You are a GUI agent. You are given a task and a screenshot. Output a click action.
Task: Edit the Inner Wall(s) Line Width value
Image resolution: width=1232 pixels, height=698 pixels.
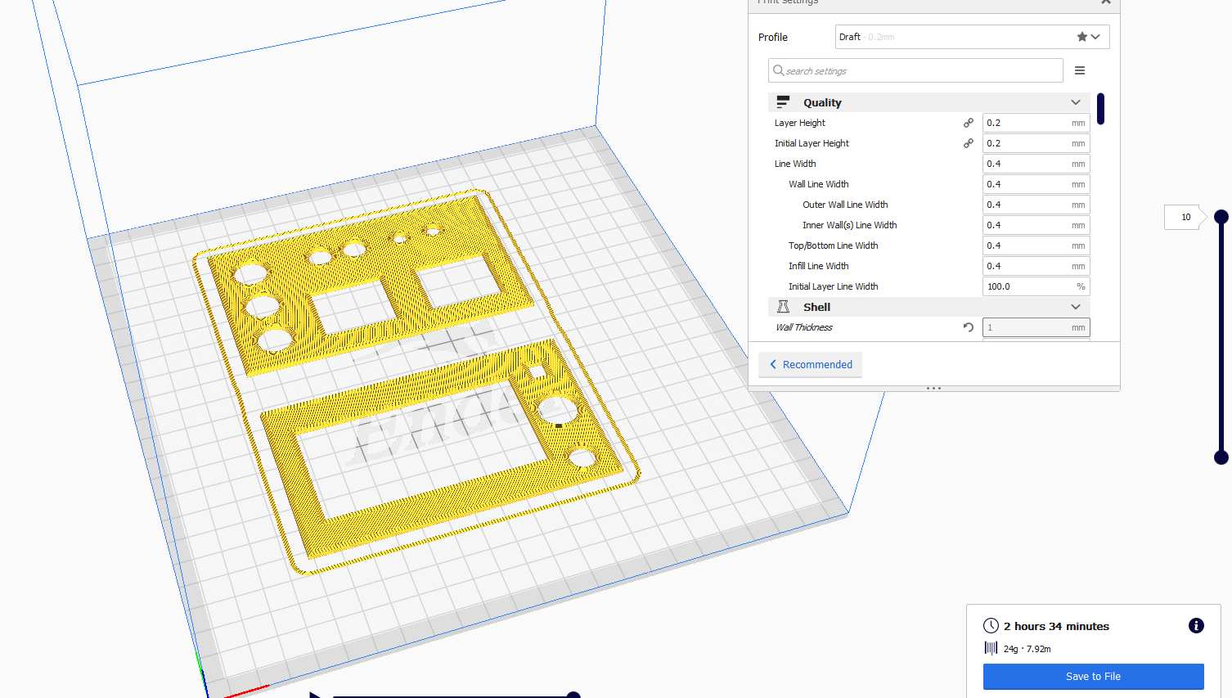point(1036,225)
